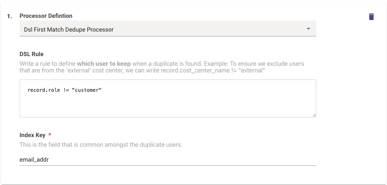This screenshot has height=185, width=387.
Task: Expand the Processor Definition dropdown arrow
Action: [308, 29]
